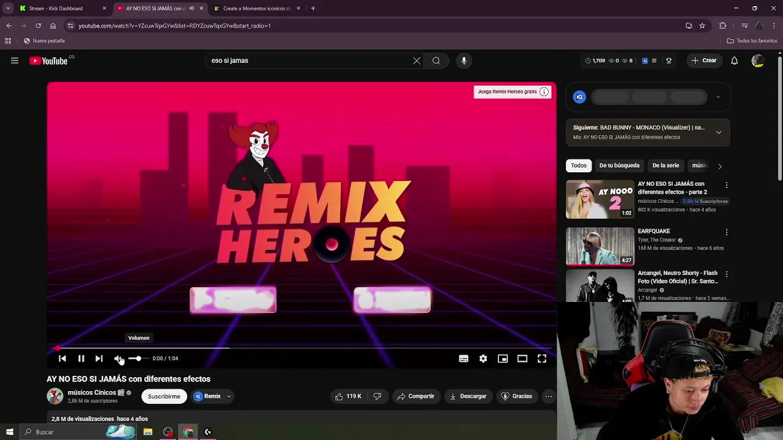
Task: Skip to next video in player
Action: coord(99,359)
